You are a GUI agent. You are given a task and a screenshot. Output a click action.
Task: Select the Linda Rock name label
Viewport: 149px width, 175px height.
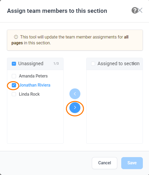coord(29,94)
